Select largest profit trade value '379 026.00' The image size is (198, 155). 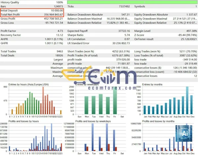123,59
